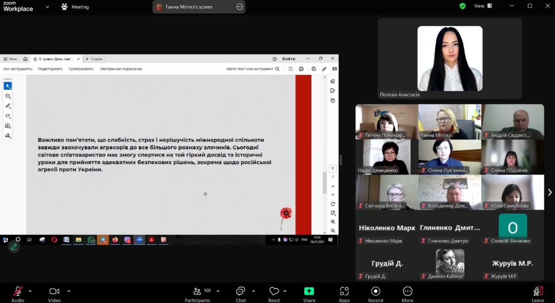Click the Windows Start button
This screenshot has width=555, height=303.
tap(6, 240)
